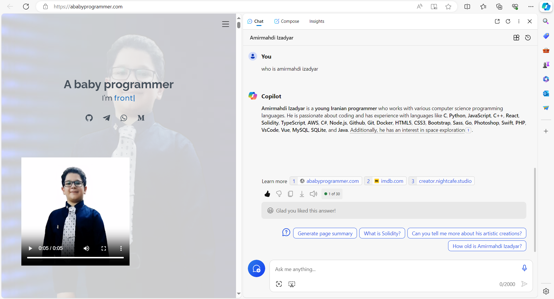This screenshot has height=299, width=554.
Task: Close the Copilot pane
Action: 530,21
